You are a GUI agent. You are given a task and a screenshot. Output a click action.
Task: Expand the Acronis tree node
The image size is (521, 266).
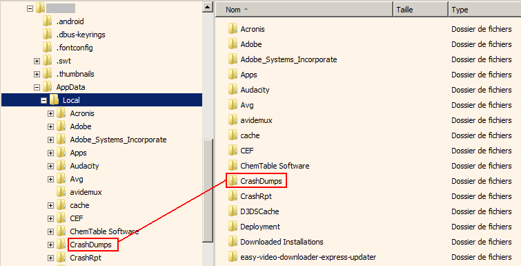point(50,114)
